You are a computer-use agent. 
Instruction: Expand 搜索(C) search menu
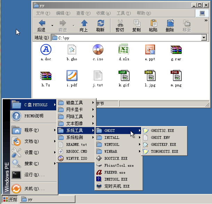click(33, 164)
